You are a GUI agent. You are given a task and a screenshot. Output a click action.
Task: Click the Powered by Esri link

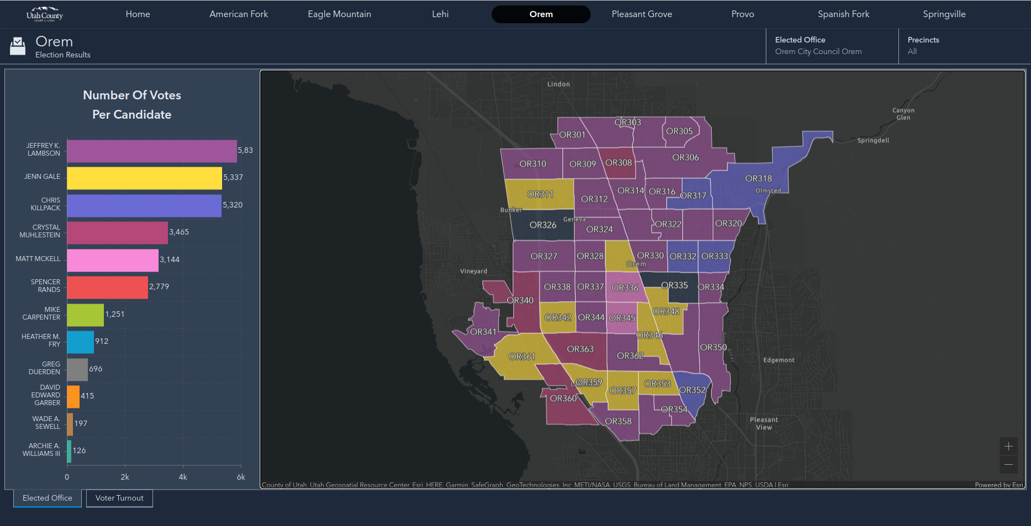1000,485
